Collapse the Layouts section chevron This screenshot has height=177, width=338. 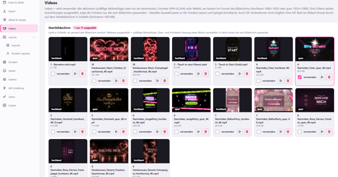(34, 37)
